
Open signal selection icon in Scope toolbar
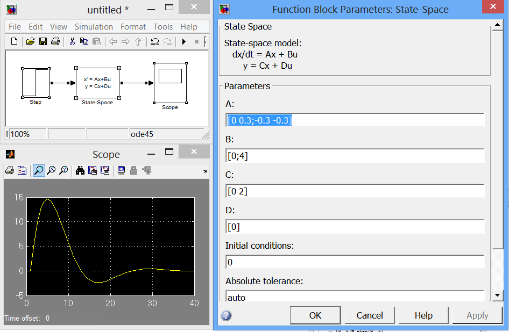coord(146,170)
